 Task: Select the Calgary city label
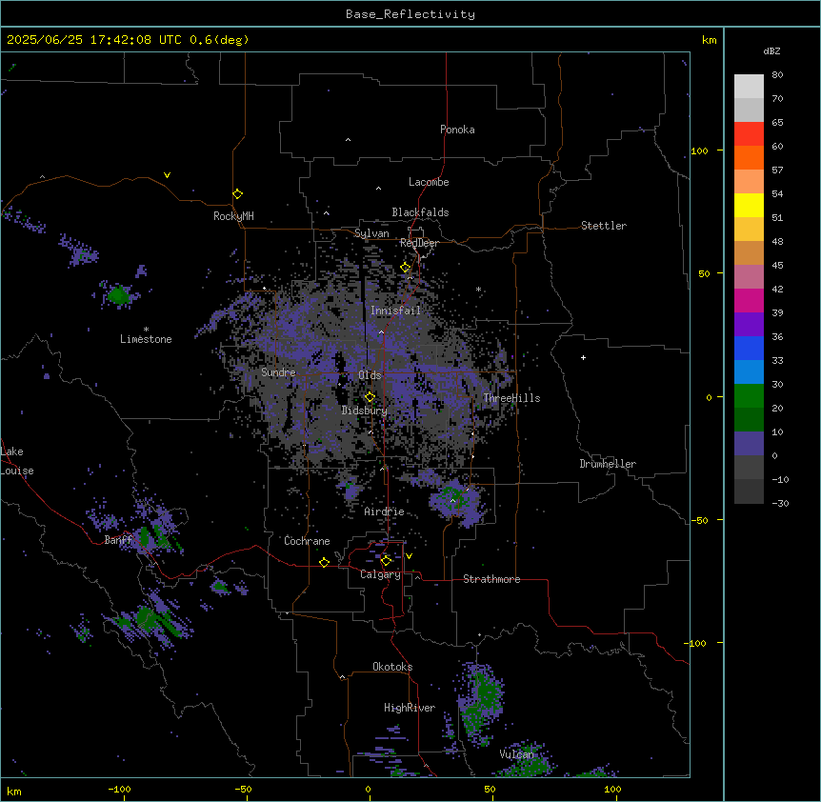380,574
